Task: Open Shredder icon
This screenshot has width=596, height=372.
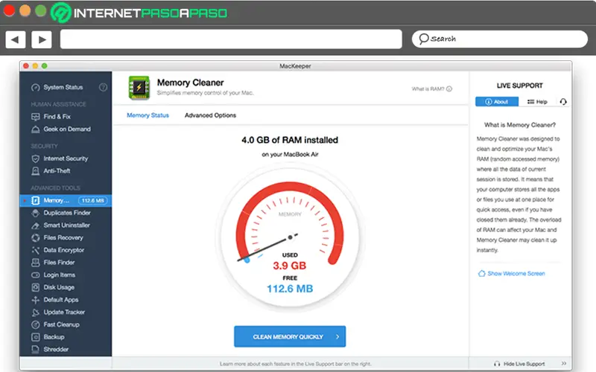Action: [35, 349]
